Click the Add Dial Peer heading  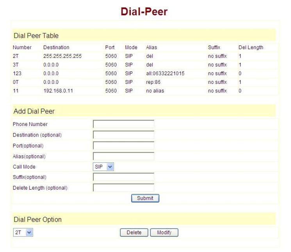click(34, 111)
